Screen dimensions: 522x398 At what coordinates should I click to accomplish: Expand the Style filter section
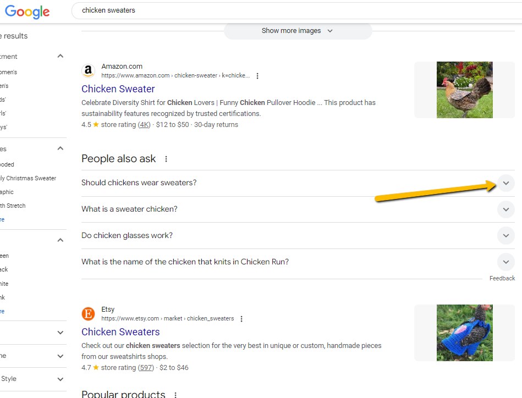61,379
